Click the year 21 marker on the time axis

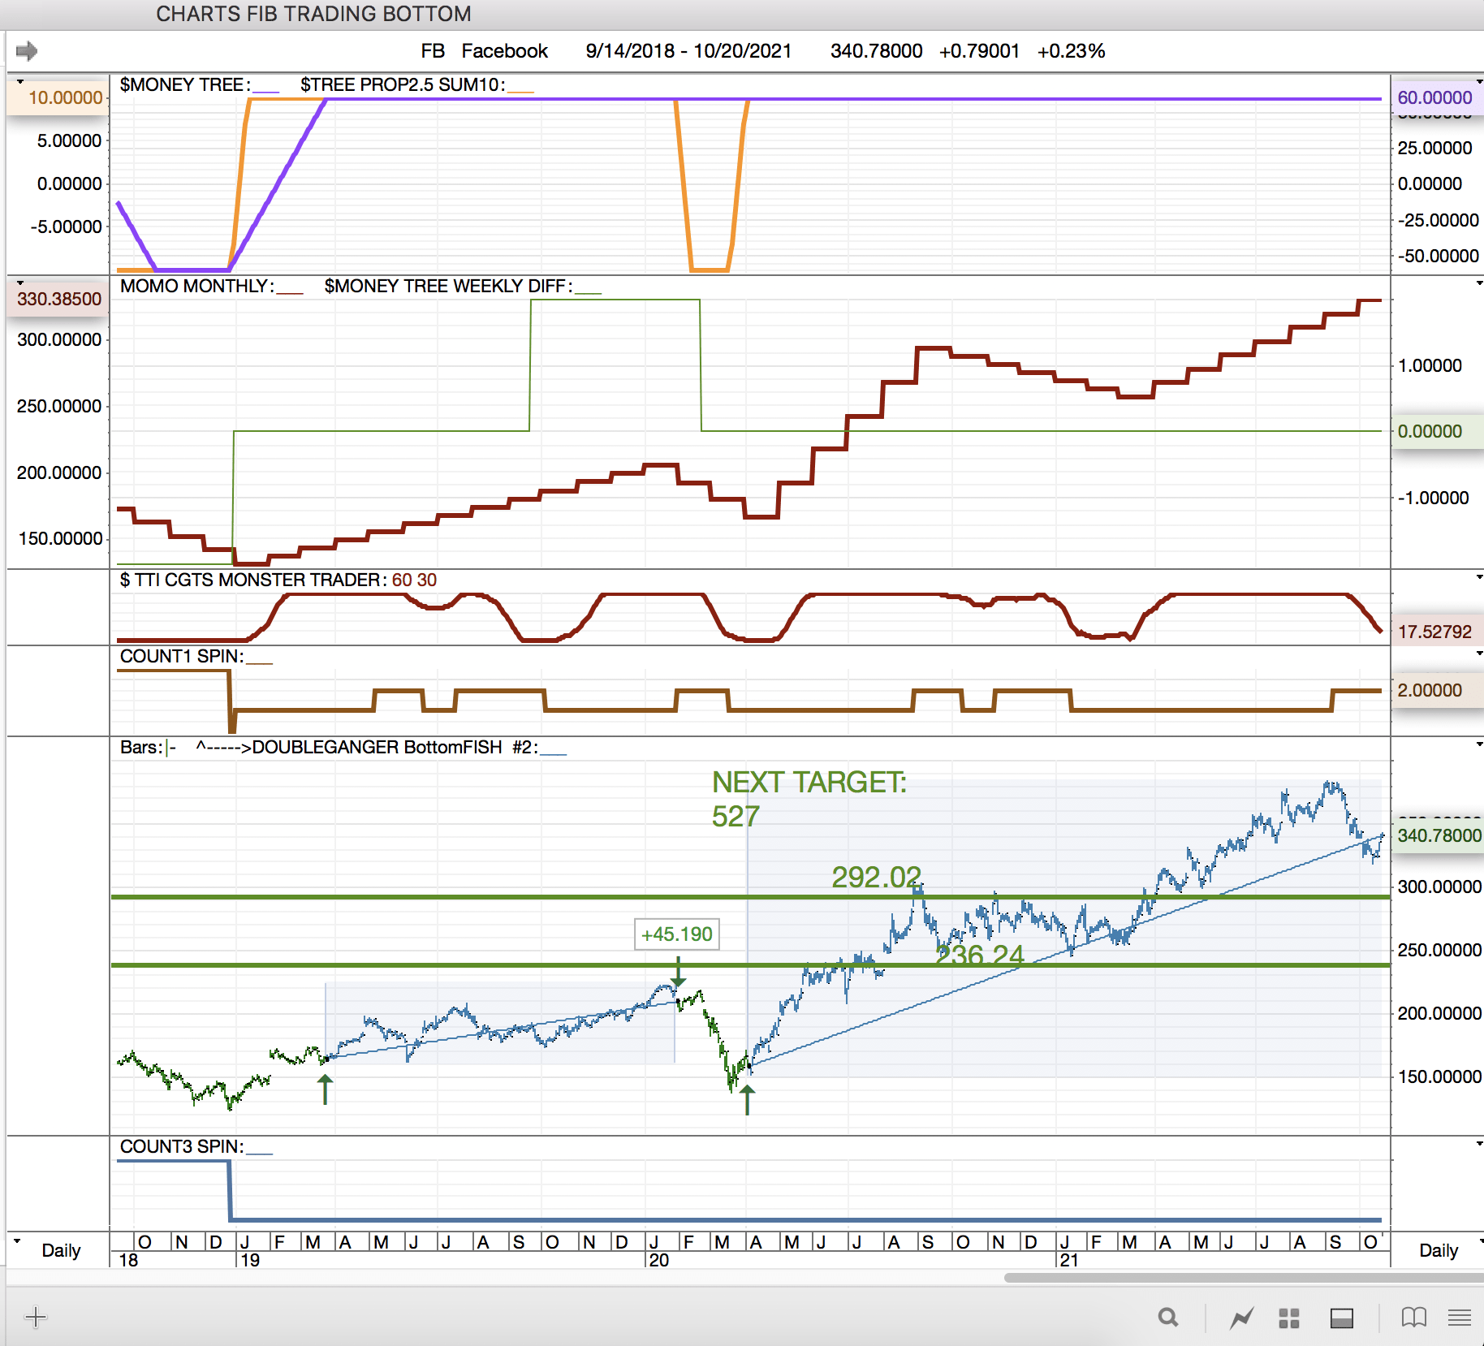(x=1069, y=1260)
